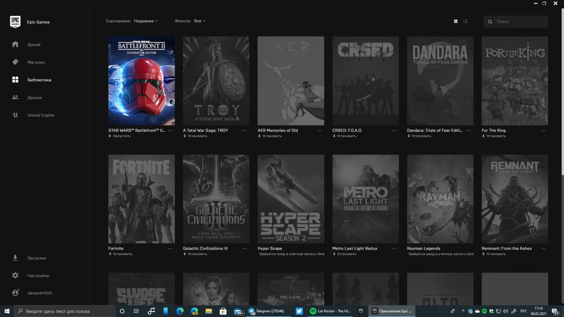This screenshot has height=317, width=564.
Task: Click A Total War Saga TROY cover
Action: click(x=216, y=81)
